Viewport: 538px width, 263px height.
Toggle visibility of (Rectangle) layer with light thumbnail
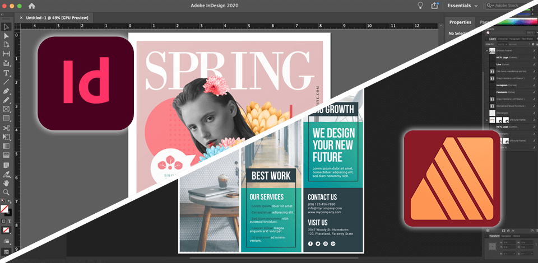point(534,112)
